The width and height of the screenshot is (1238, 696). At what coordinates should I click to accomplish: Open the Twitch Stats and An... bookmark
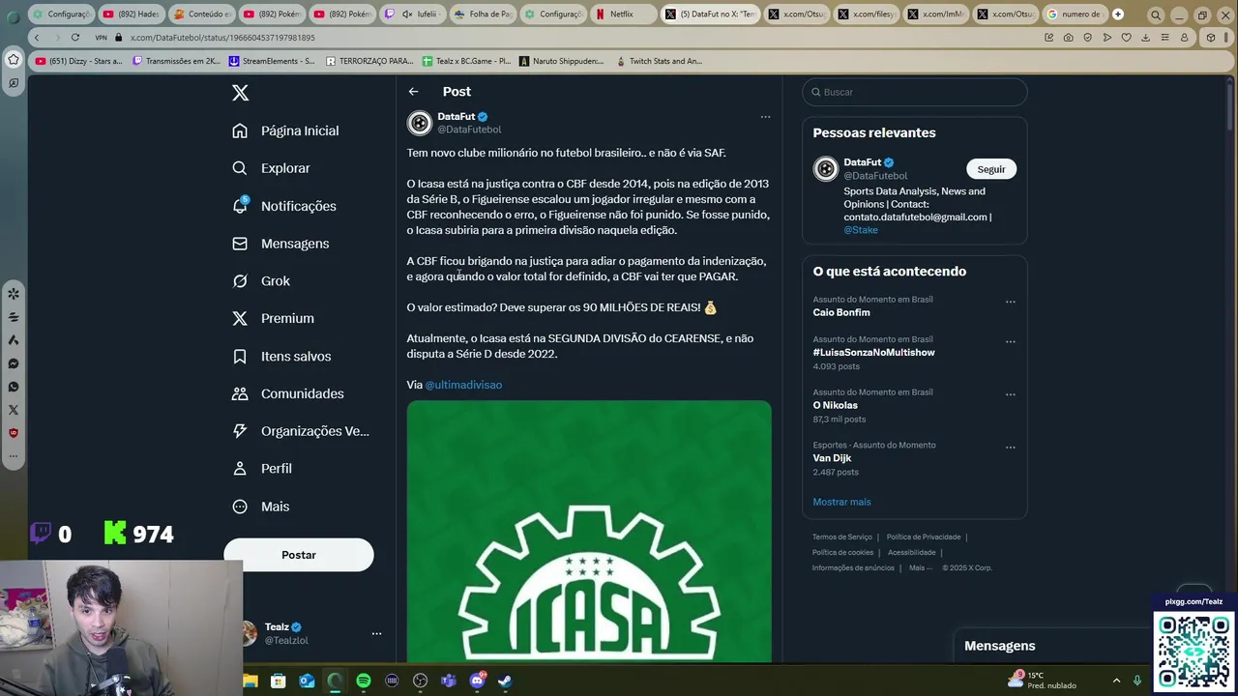tap(659, 61)
